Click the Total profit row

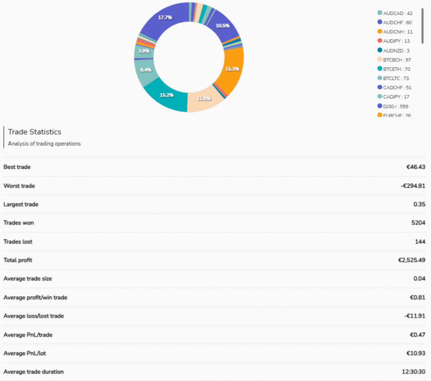coord(213,260)
